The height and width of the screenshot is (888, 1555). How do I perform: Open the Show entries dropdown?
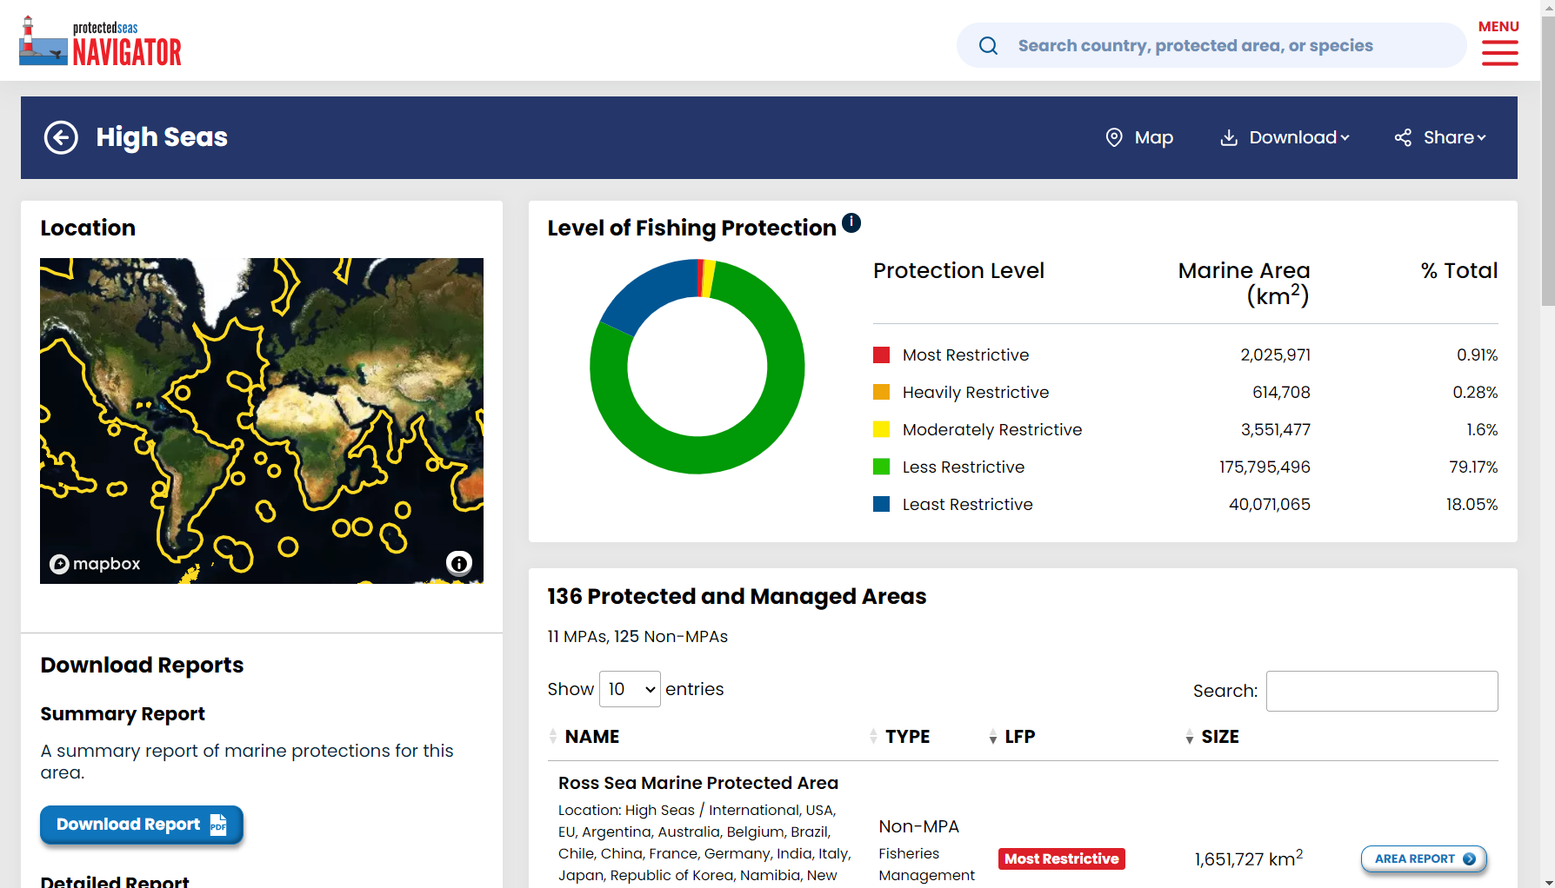pos(630,688)
